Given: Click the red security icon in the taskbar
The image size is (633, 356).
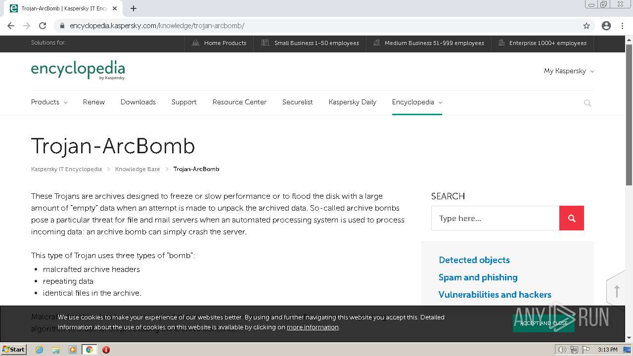Looking at the screenshot, I should click(106, 350).
